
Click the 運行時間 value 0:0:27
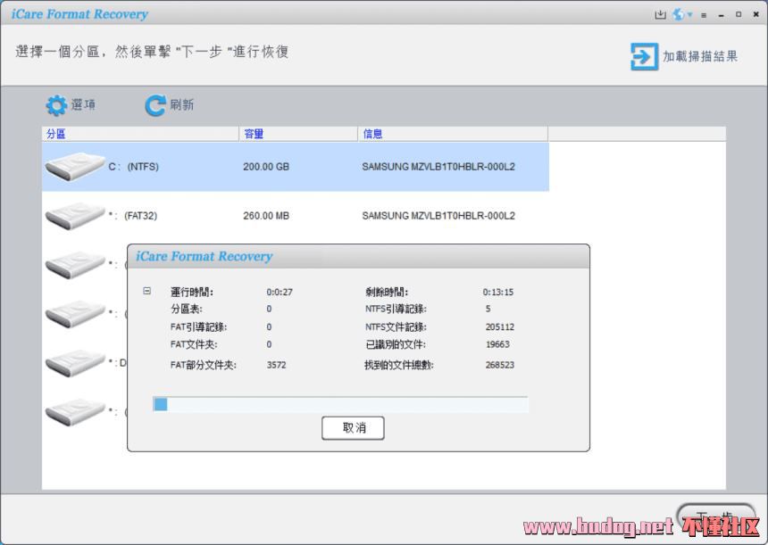tap(280, 292)
